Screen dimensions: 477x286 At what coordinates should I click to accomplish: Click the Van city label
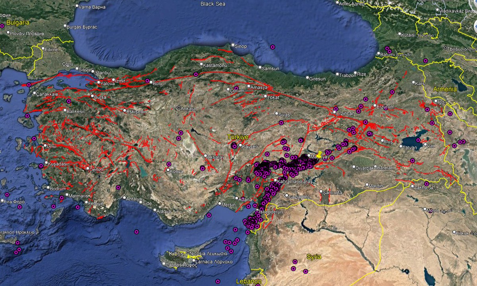[x=432, y=145]
